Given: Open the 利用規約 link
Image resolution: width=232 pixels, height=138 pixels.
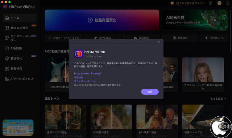Looking at the screenshot, I should 79,77.
